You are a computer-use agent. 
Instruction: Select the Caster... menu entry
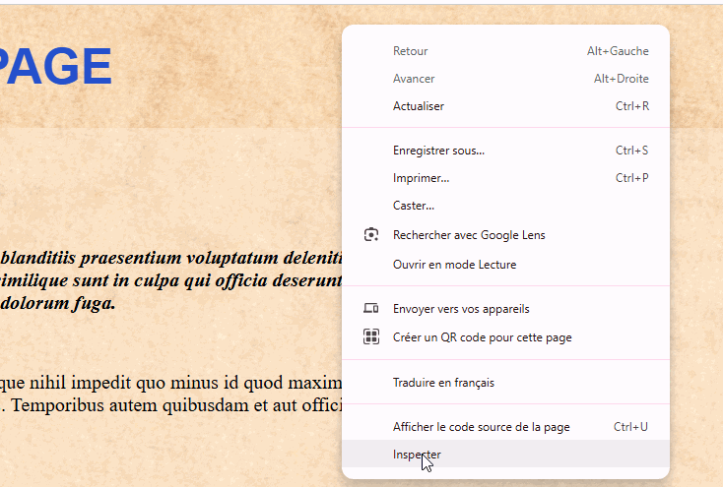(414, 206)
